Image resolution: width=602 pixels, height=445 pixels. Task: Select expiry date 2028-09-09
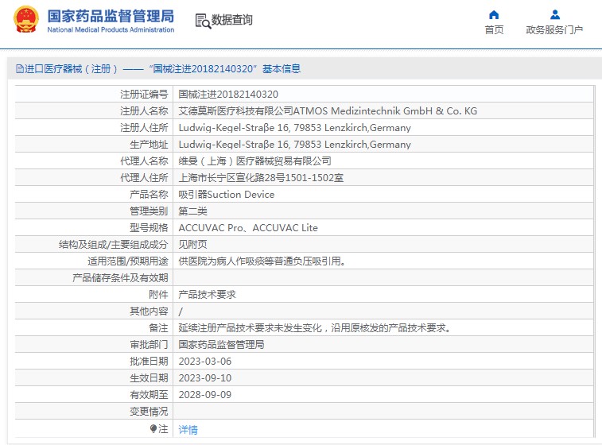(205, 395)
